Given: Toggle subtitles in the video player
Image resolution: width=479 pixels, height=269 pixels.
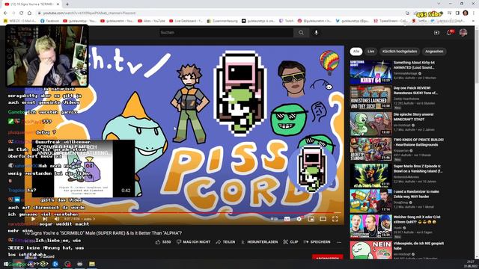Looking at the screenshot, I should click(287, 219).
